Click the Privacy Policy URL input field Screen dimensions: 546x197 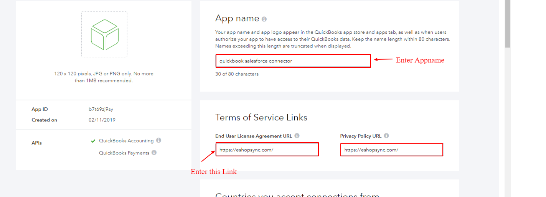click(x=391, y=150)
